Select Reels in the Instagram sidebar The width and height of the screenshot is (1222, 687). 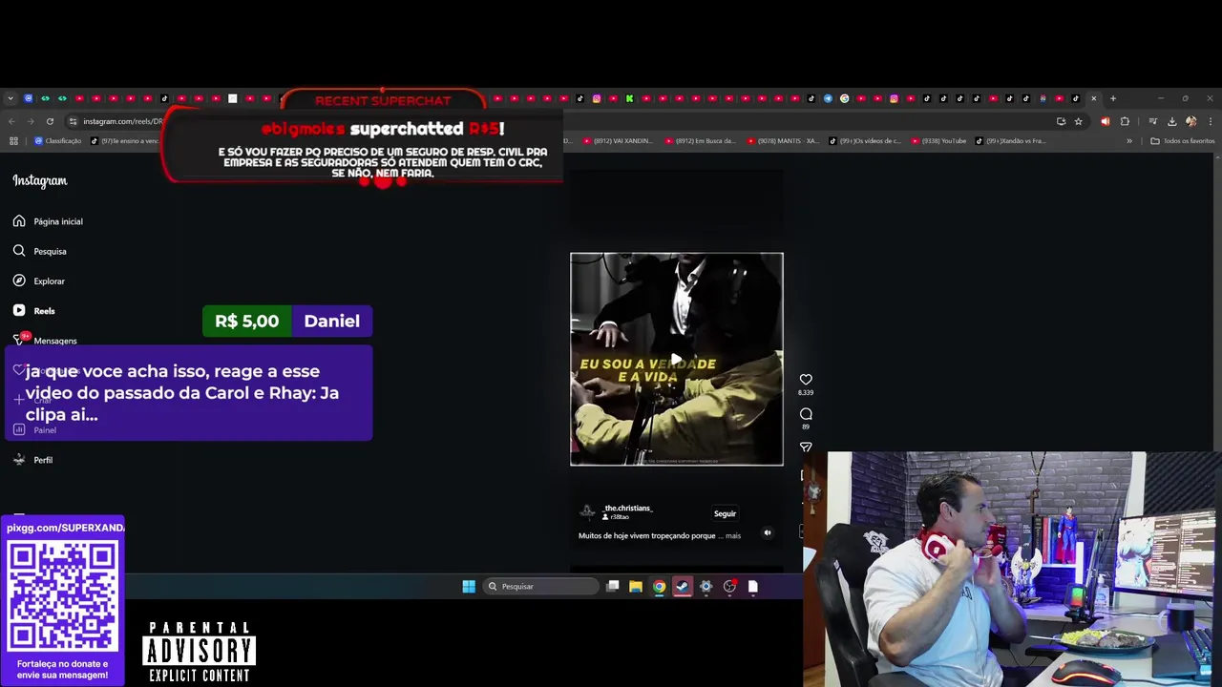[x=33, y=311]
